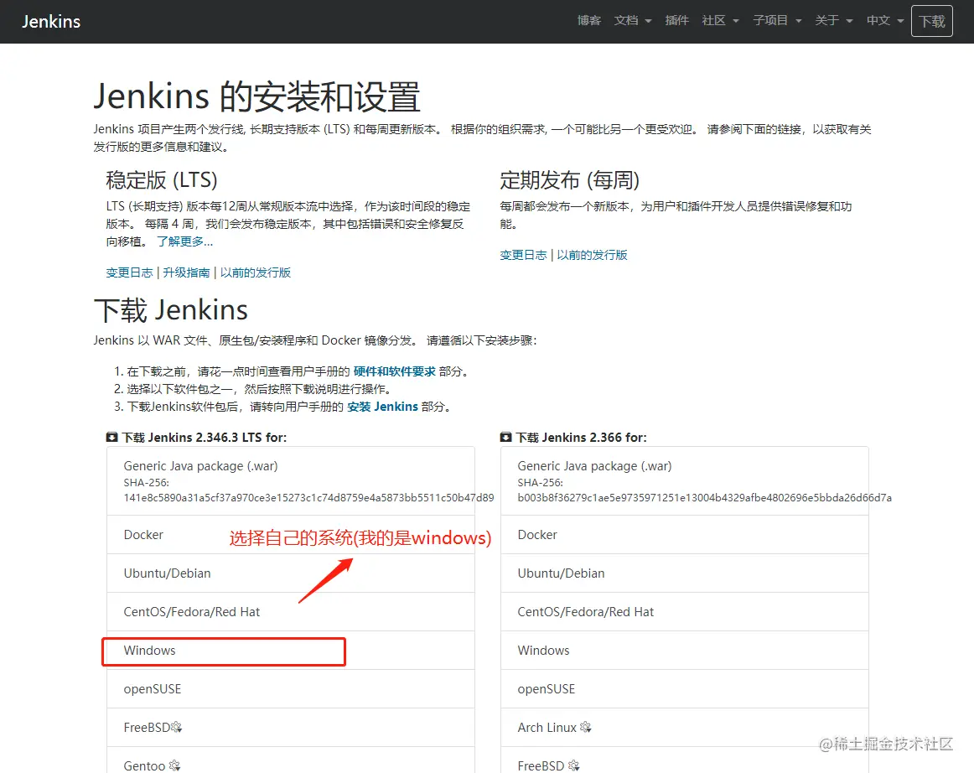The height and width of the screenshot is (773, 974).
Task: Select weekly openSUSE download option
Action: click(x=685, y=688)
